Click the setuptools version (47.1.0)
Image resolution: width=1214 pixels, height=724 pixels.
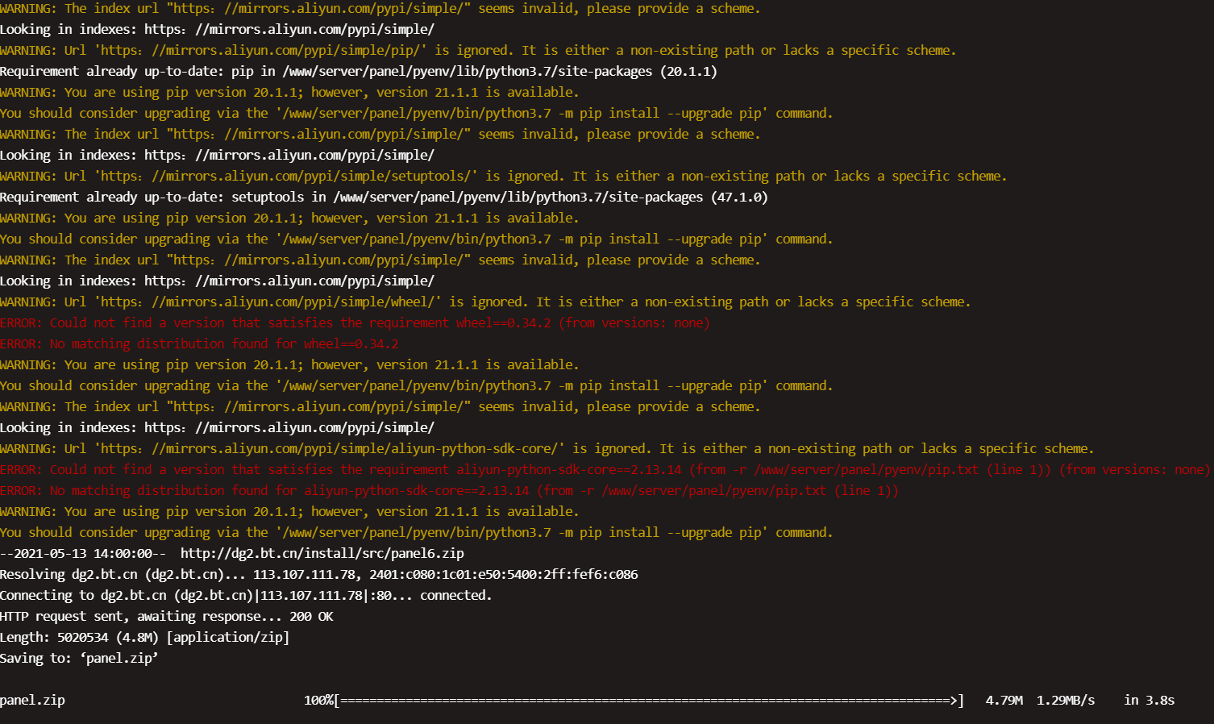coord(739,197)
